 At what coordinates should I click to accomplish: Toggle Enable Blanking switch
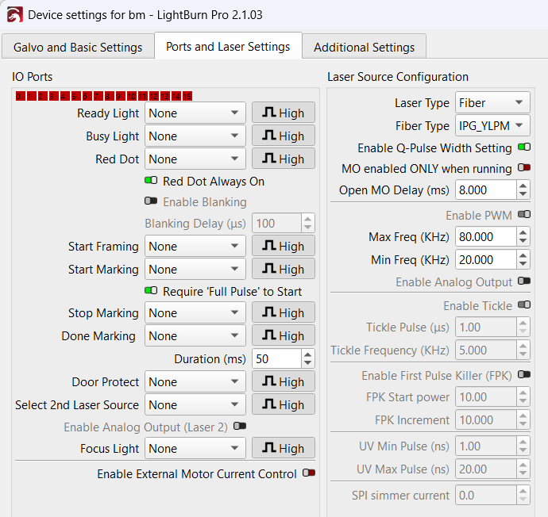coord(151,201)
